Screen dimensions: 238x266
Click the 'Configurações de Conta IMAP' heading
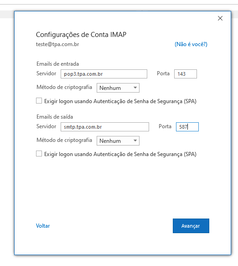tap(81, 35)
